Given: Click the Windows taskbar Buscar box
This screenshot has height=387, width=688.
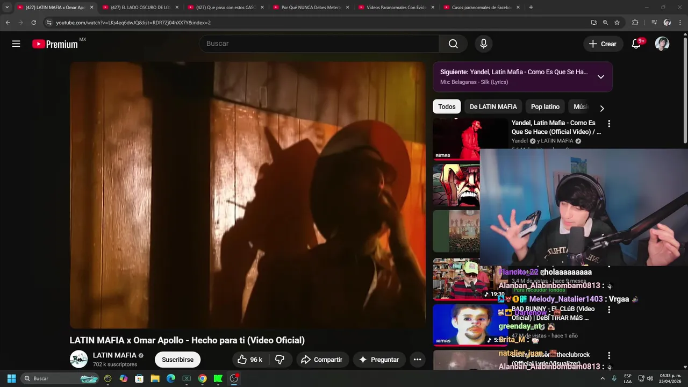Looking at the screenshot, I should pos(60,378).
